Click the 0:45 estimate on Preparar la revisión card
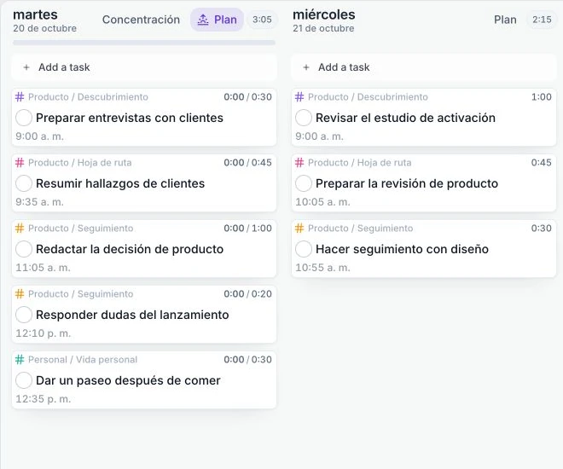This screenshot has height=469, width=563. pos(542,163)
